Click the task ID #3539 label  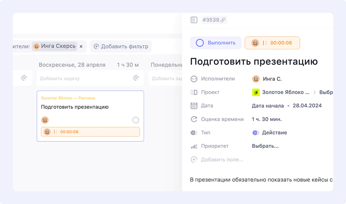tap(210, 20)
